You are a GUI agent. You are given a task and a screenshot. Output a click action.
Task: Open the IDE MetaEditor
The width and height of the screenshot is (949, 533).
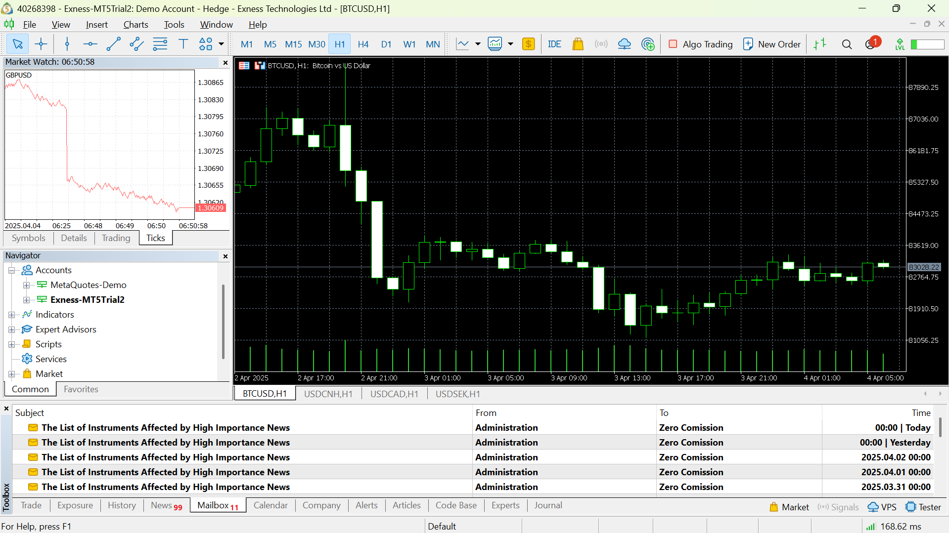[554, 44]
